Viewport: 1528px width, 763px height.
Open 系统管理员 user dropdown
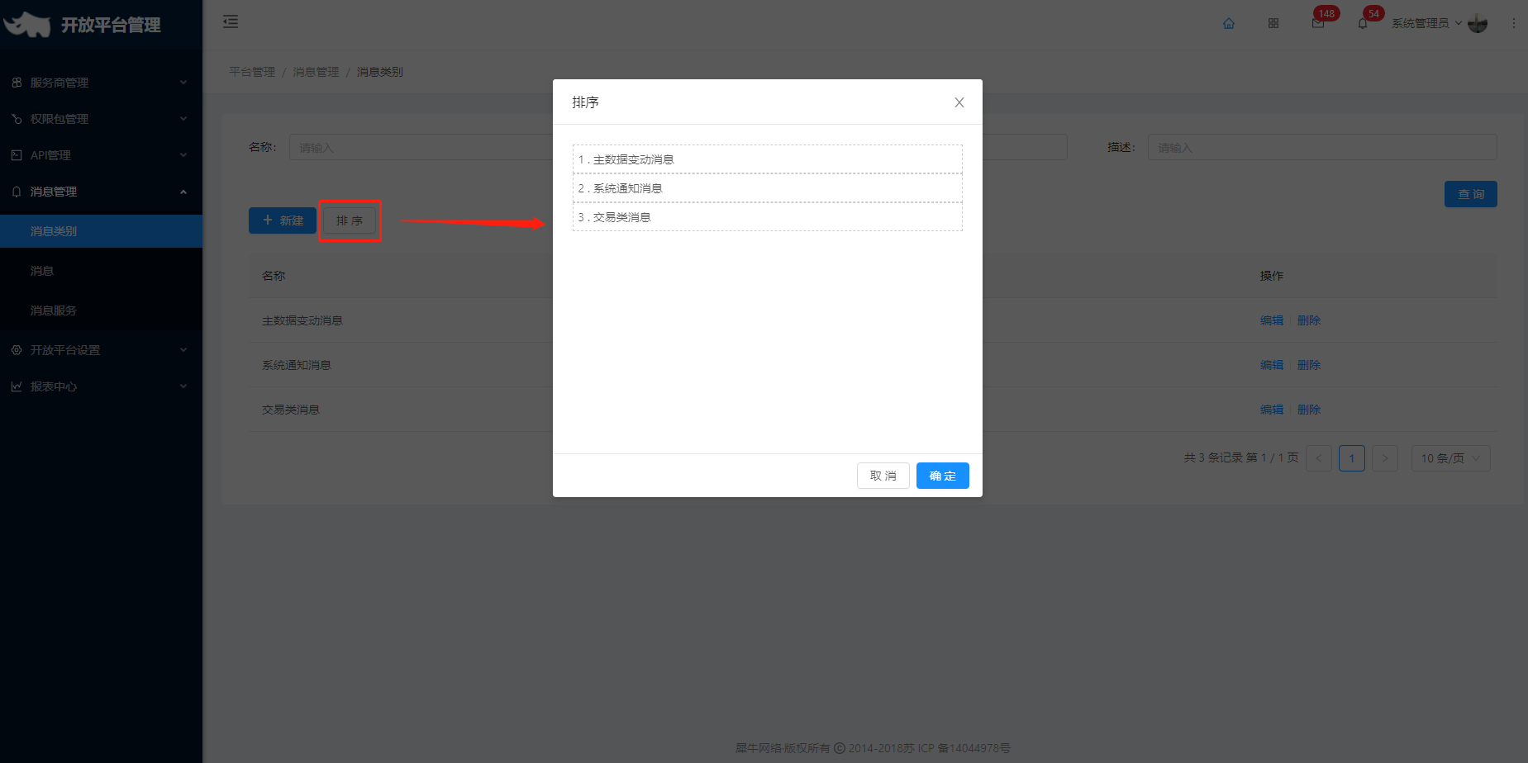pos(1426,23)
